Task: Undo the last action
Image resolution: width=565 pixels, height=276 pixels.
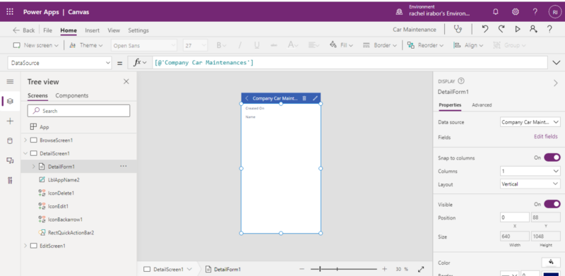Action: tap(485, 30)
